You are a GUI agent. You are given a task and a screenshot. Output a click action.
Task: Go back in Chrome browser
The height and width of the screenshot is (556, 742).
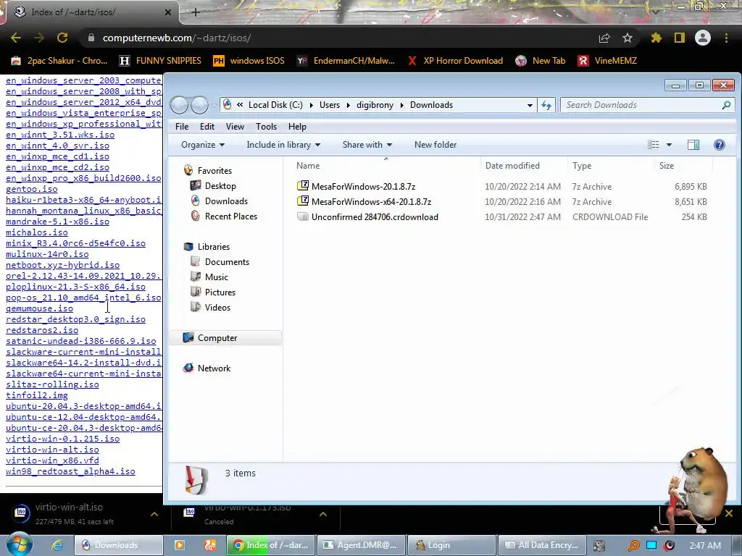16,38
